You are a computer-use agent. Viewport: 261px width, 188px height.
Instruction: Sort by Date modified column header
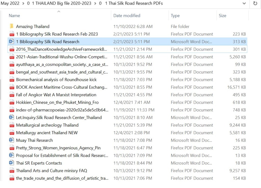click(x=127, y=16)
